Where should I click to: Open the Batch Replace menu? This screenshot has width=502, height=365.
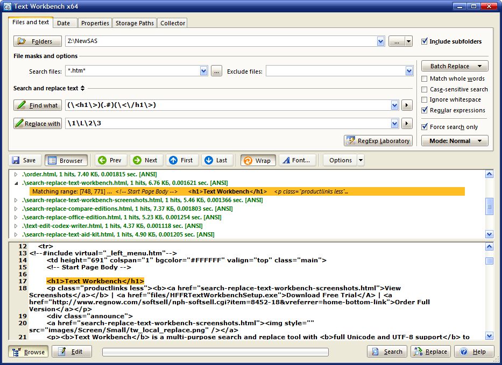point(454,66)
